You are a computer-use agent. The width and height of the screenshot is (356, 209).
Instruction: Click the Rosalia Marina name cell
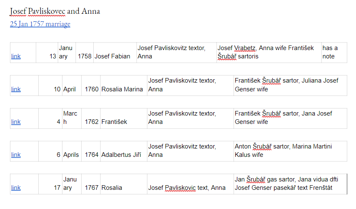[124, 86]
